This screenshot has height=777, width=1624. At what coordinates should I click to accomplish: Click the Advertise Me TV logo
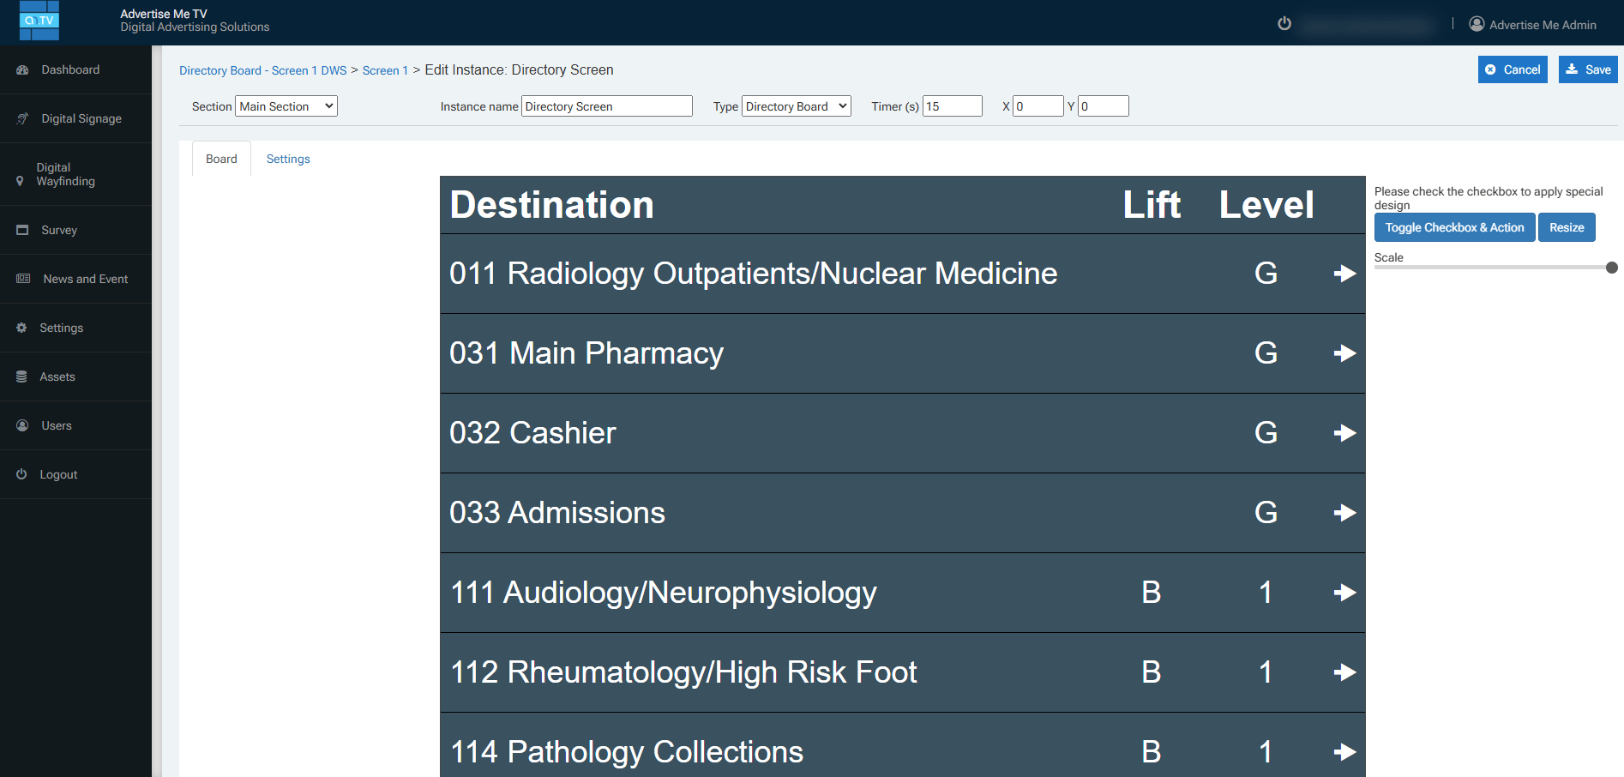(x=39, y=21)
